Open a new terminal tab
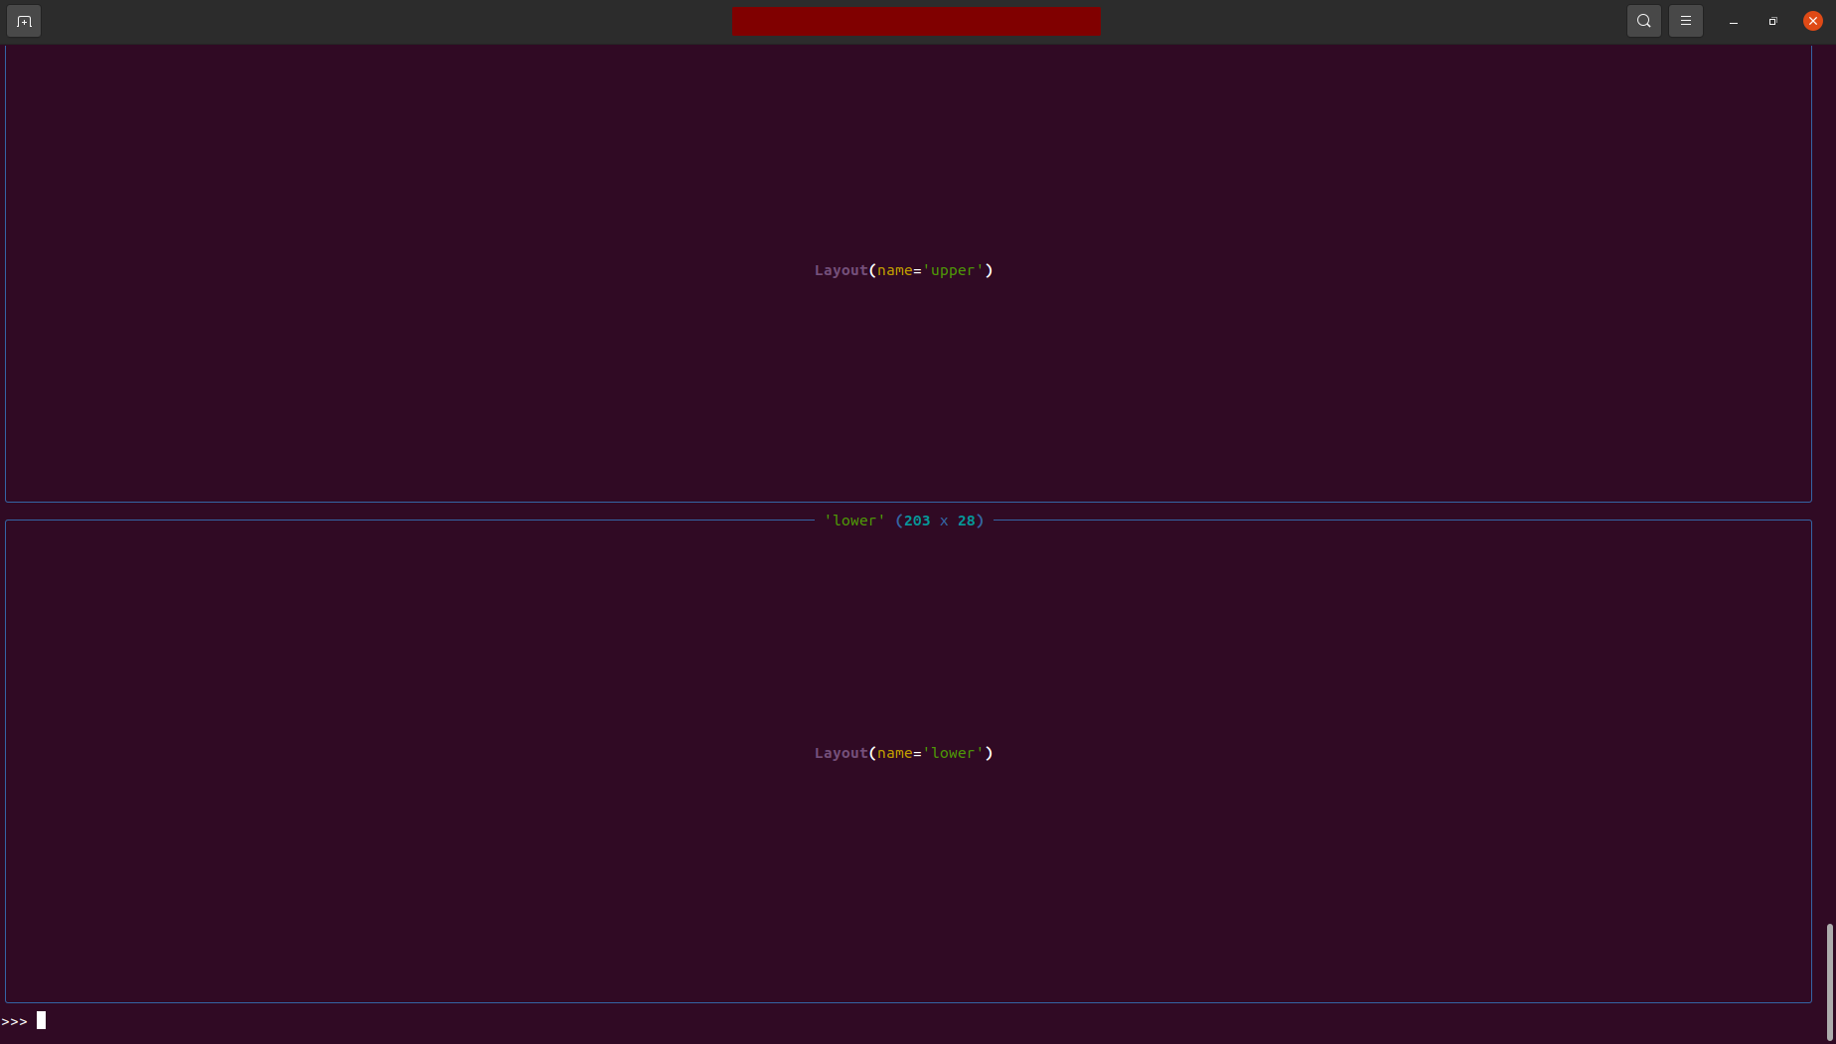Viewport: 1836px width, 1044px height. pos(24,21)
